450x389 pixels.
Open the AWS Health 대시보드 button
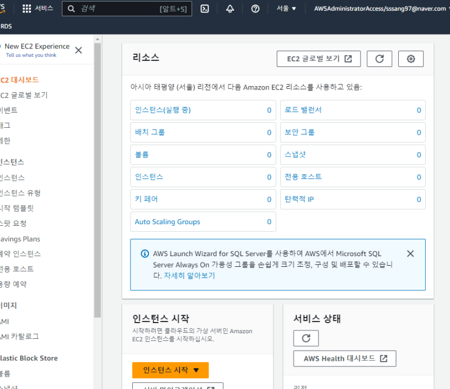pyautogui.click(x=345, y=359)
